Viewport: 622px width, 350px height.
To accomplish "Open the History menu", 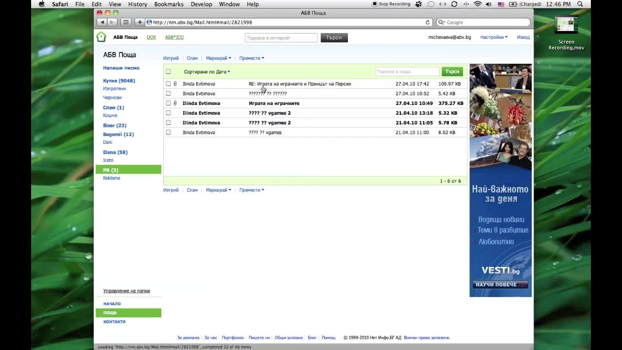I will point(138,4).
